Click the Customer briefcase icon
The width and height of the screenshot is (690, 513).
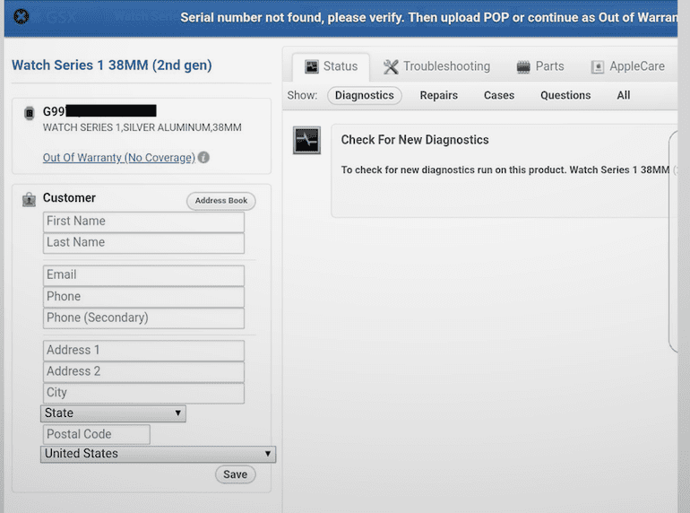coord(29,199)
